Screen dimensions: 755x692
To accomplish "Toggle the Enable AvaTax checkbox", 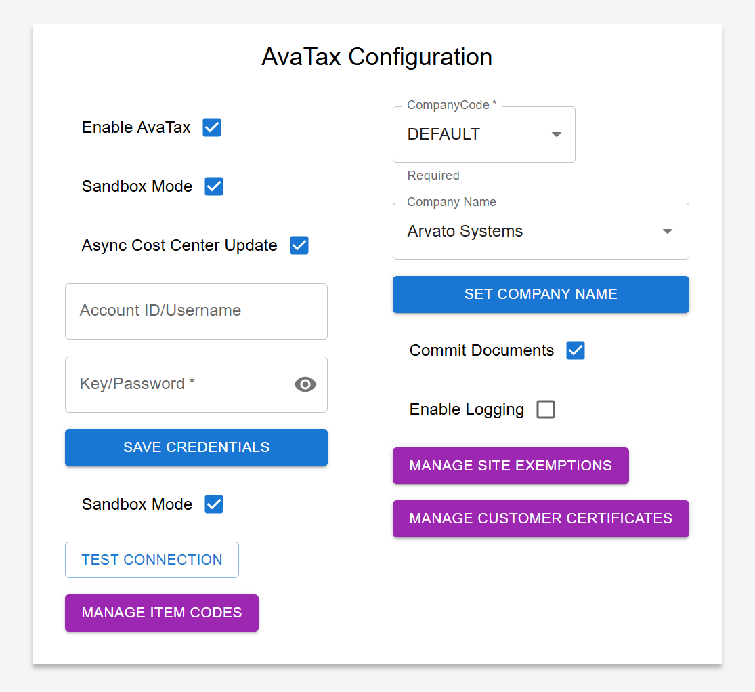I will coord(212,127).
